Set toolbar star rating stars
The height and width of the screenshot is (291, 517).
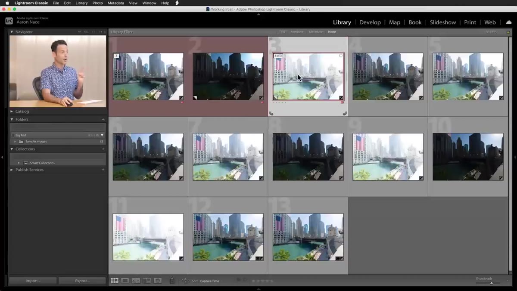(263, 281)
